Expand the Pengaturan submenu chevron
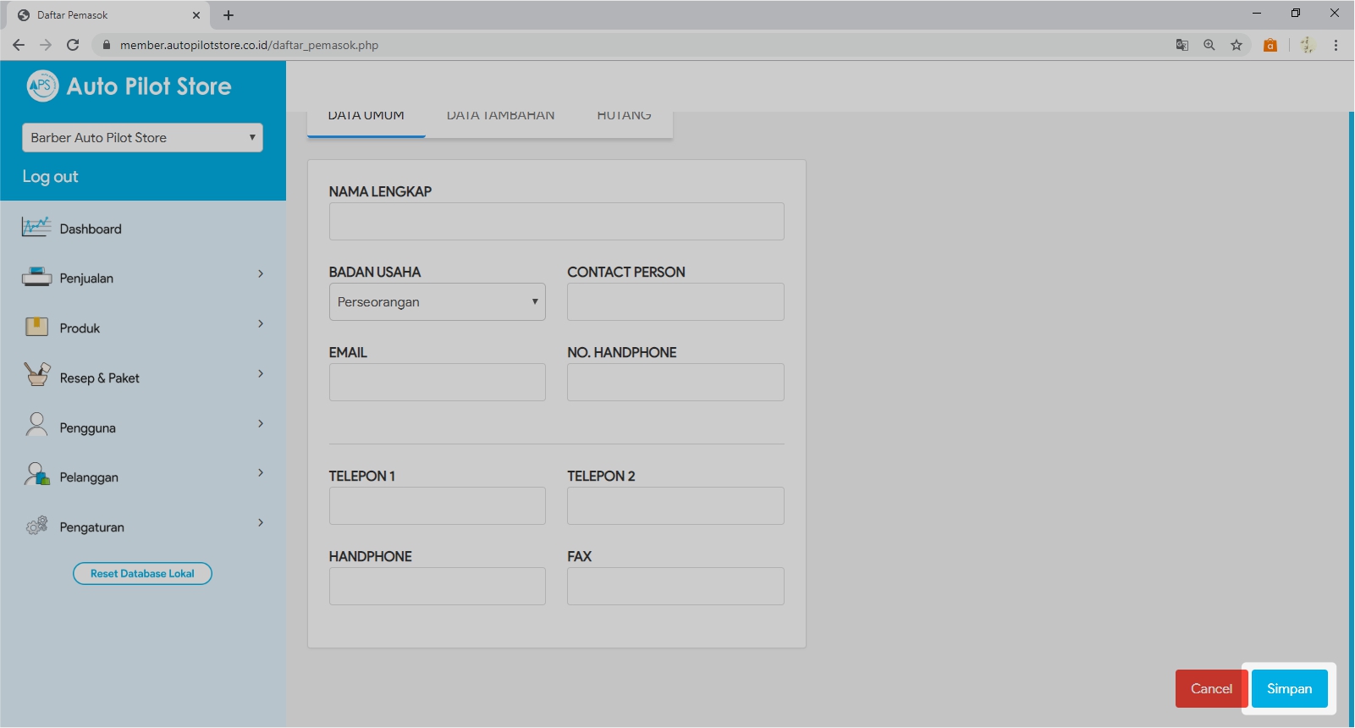Screen dimensions: 1355x728 tap(261, 522)
